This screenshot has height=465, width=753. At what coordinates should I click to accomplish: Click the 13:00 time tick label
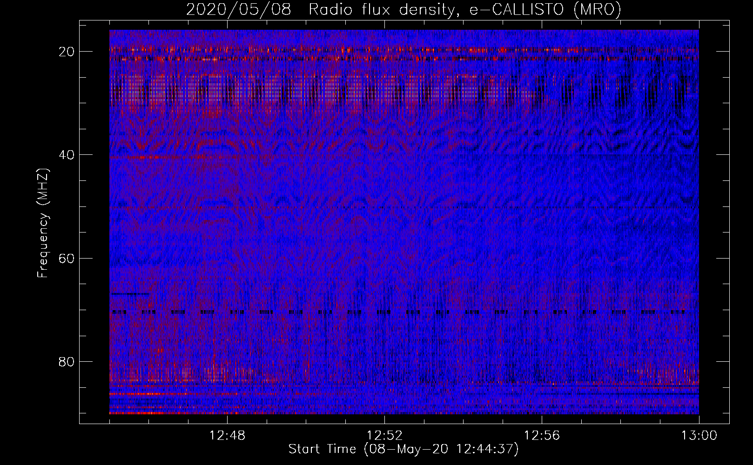click(699, 436)
